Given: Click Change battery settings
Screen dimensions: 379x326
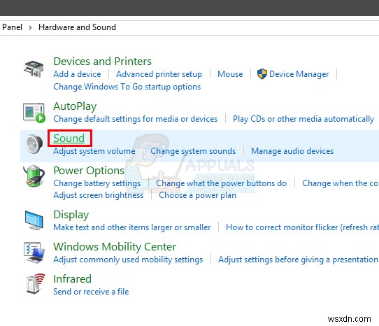Looking at the screenshot, I should [97, 183].
